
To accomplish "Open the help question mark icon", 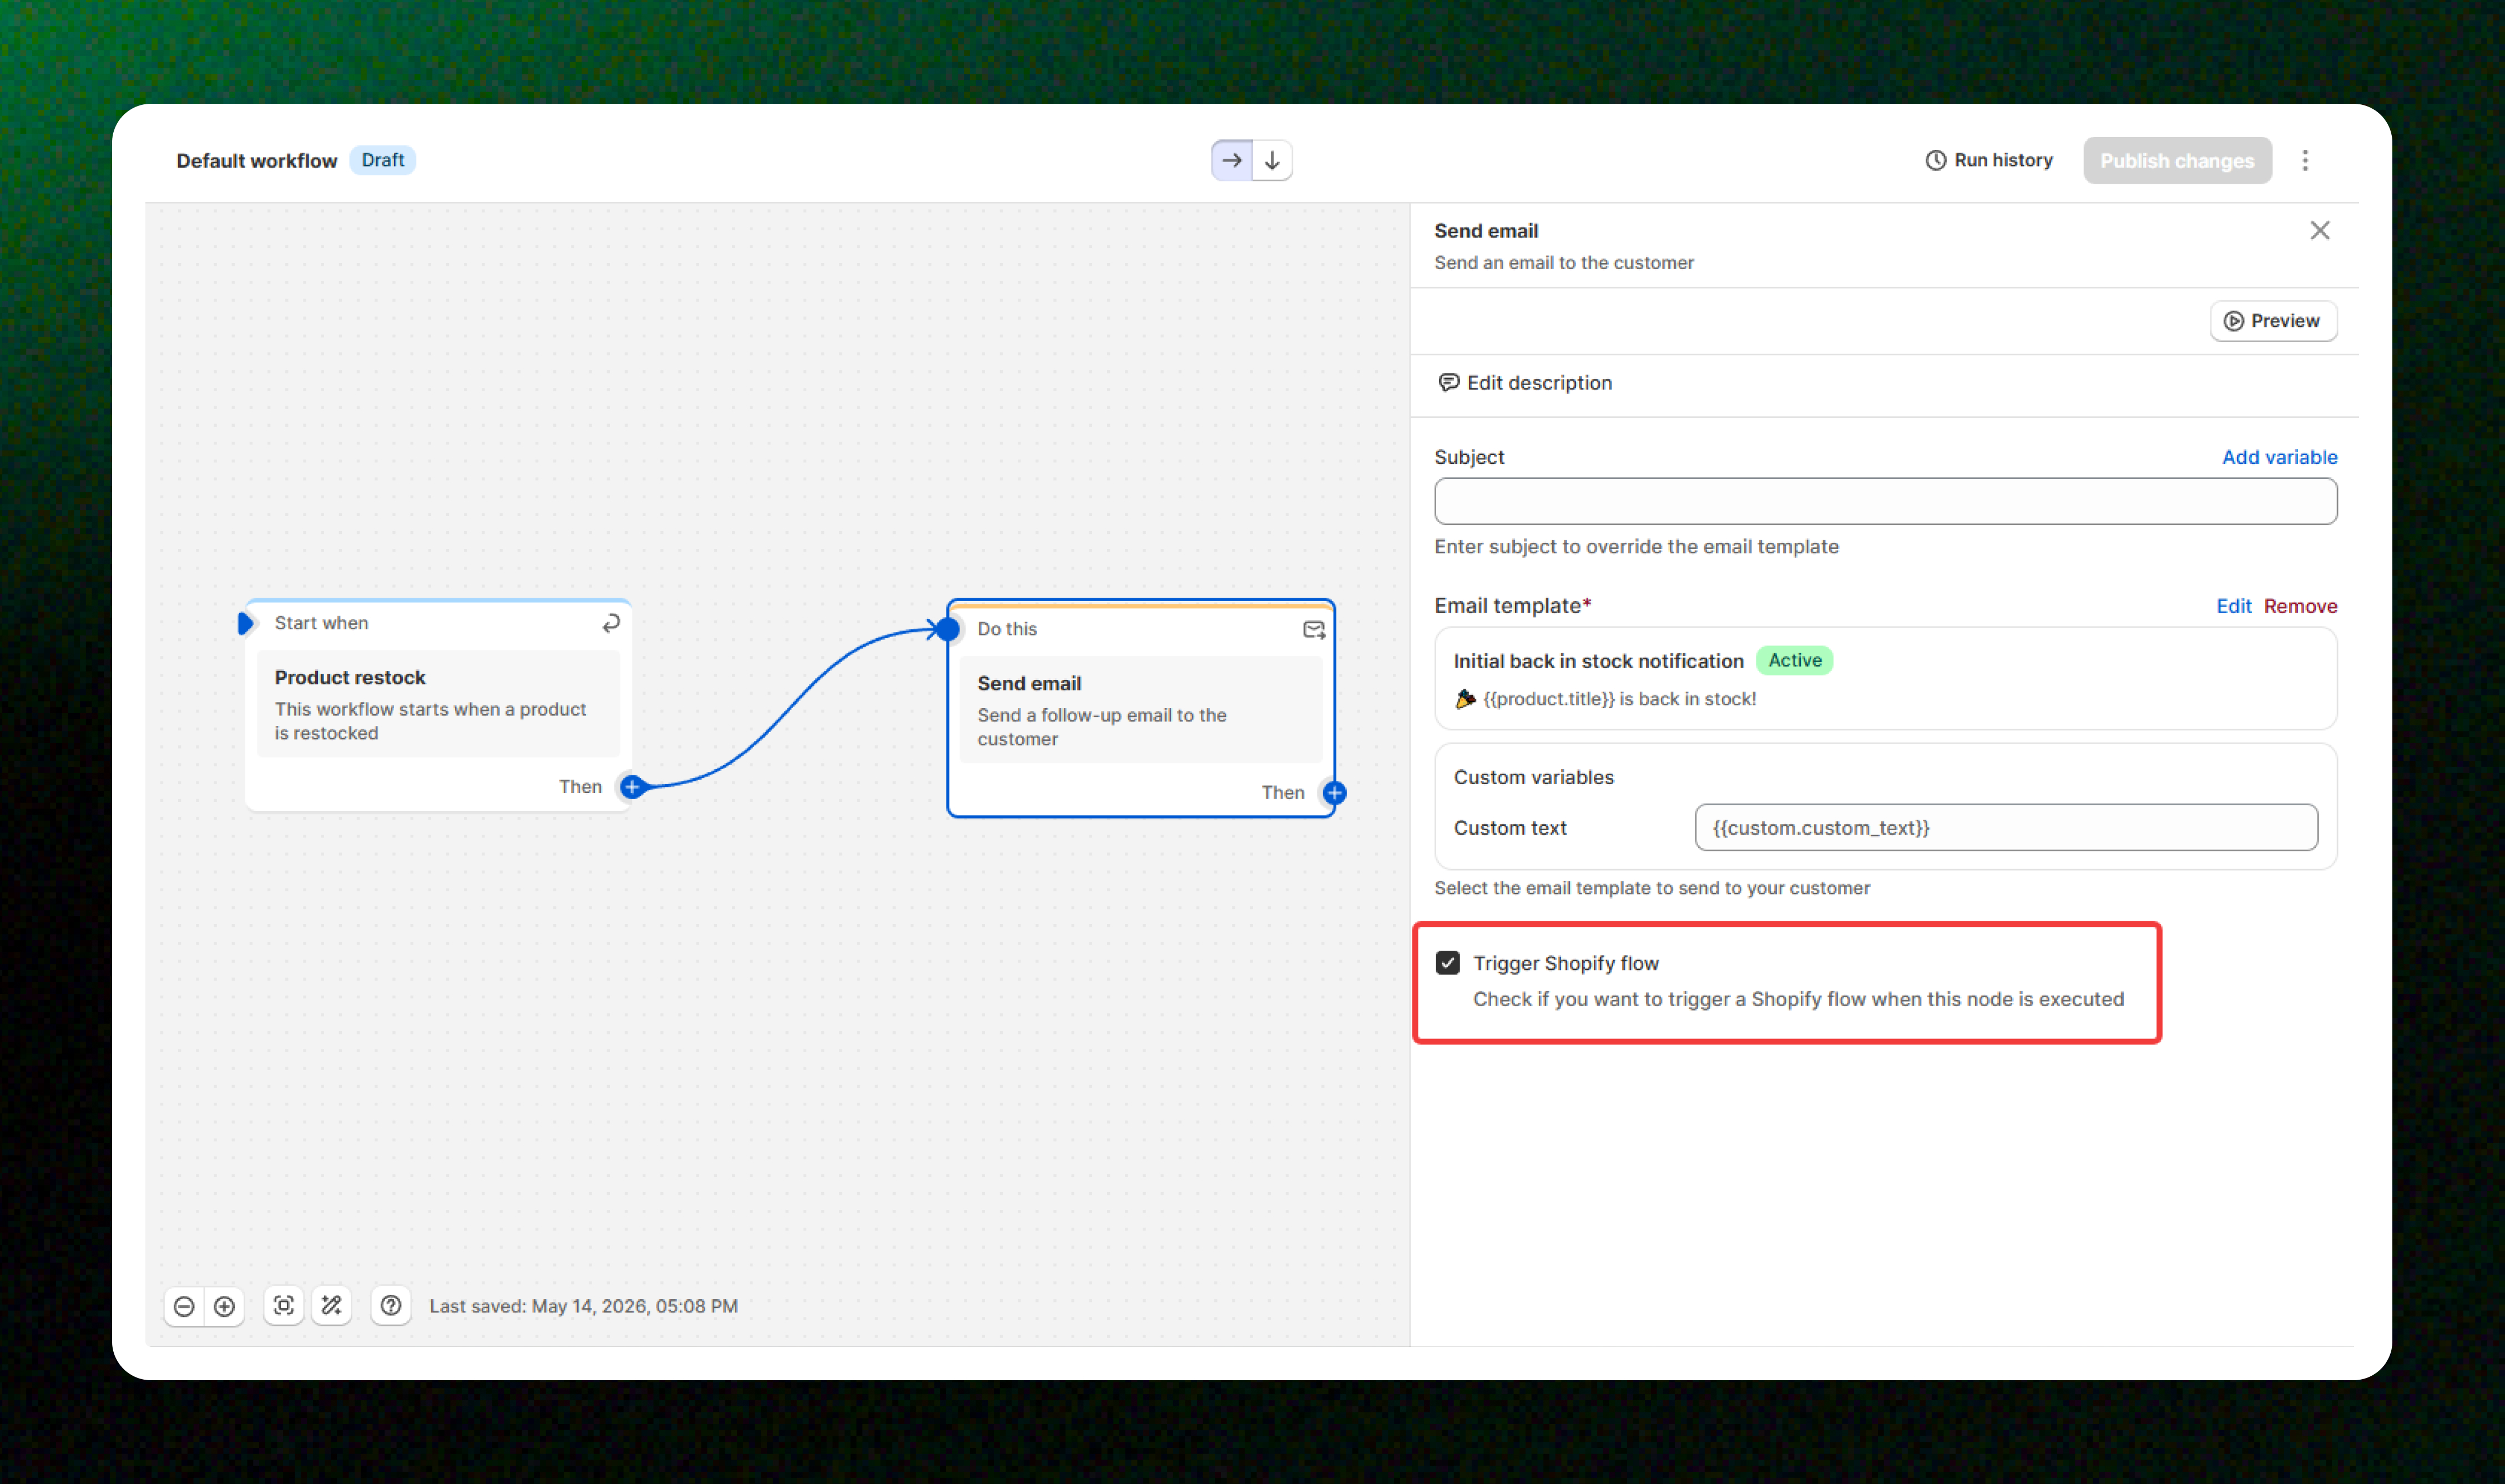I will (391, 1306).
